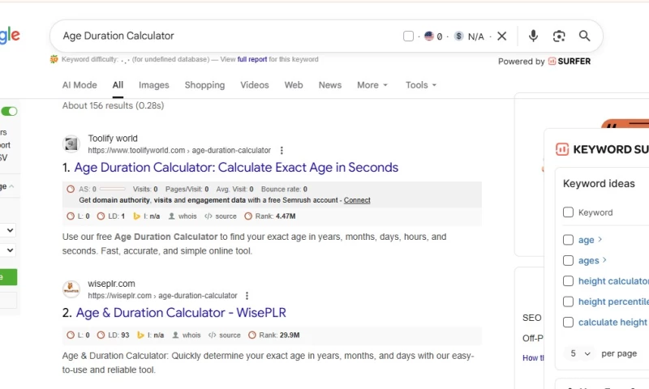Check the 'height calculator' keyword checkbox
The height and width of the screenshot is (389, 649).
(569, 281)
